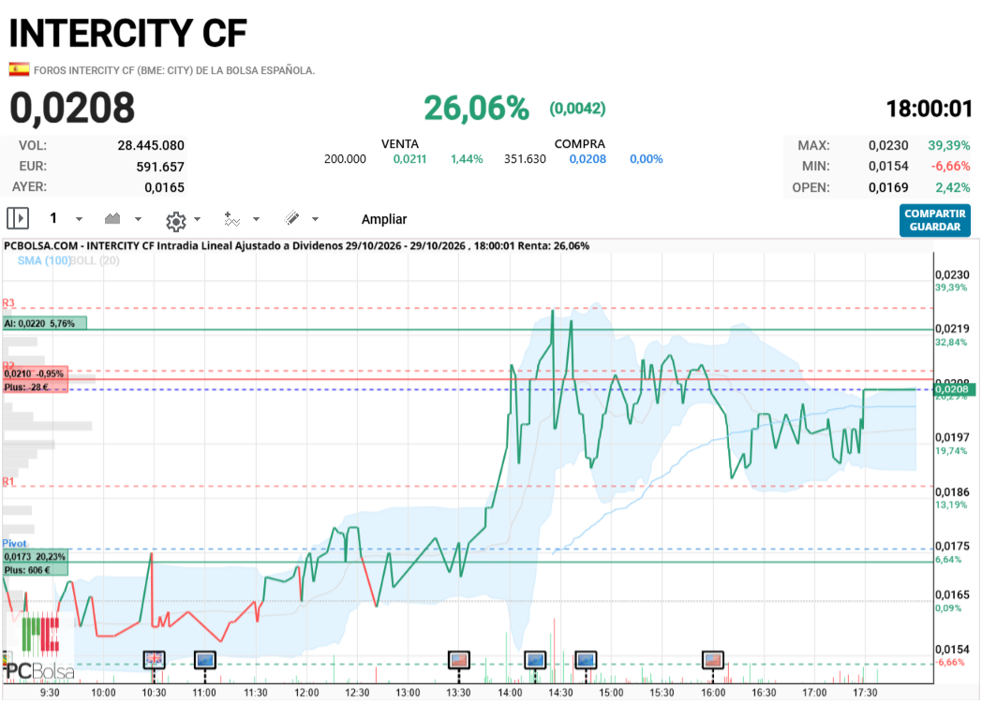Viewport: 982px width, 701px height.
Task: Click the EUR value 591.657
Action: (160, 167)
